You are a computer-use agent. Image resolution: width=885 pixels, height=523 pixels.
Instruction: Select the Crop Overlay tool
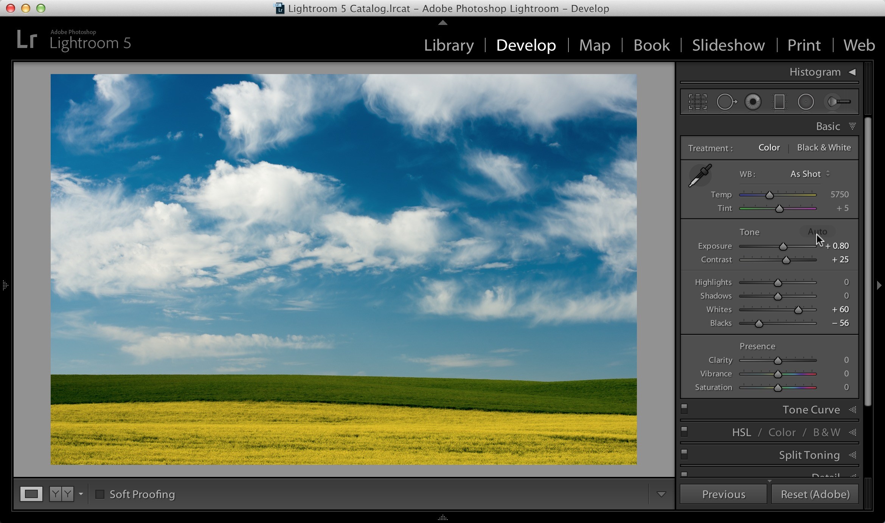click(697, 102)
